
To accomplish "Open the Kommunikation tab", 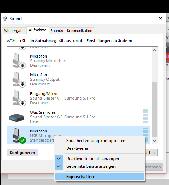I will tap(79, 31).
